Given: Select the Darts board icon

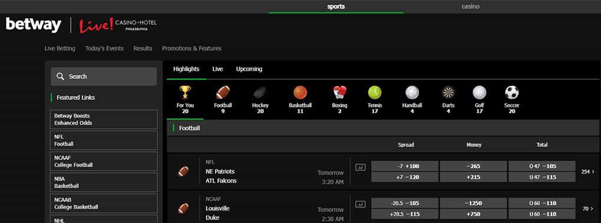Looking at the screenshot, I should [448, 92].
